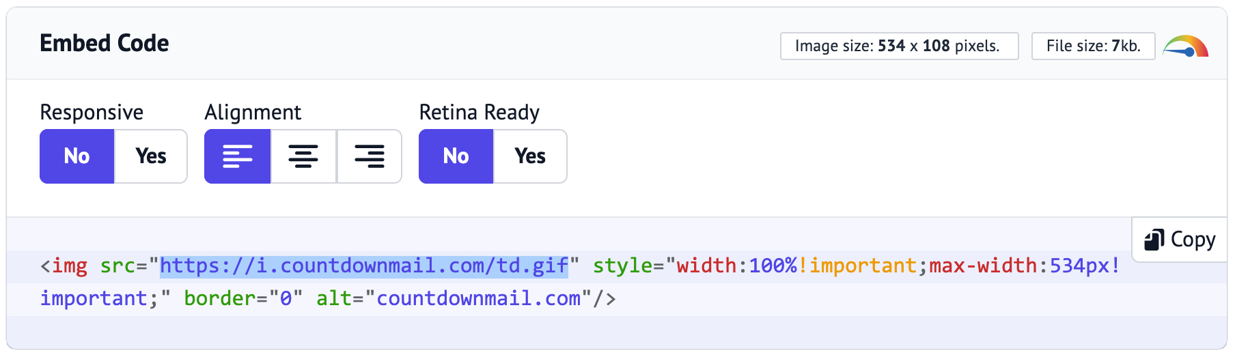1235x355 pixels.
Task: Set Retina Ready to Yes
Action: pyautogui.click(x=530, y=156)
